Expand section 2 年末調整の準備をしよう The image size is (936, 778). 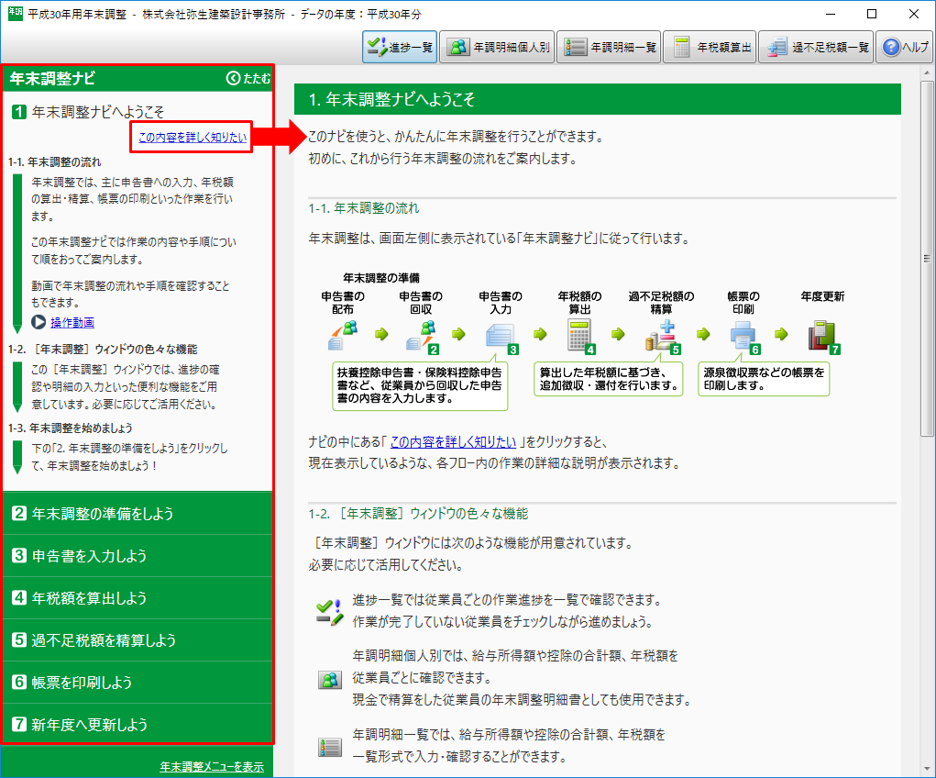pos(138,514)
